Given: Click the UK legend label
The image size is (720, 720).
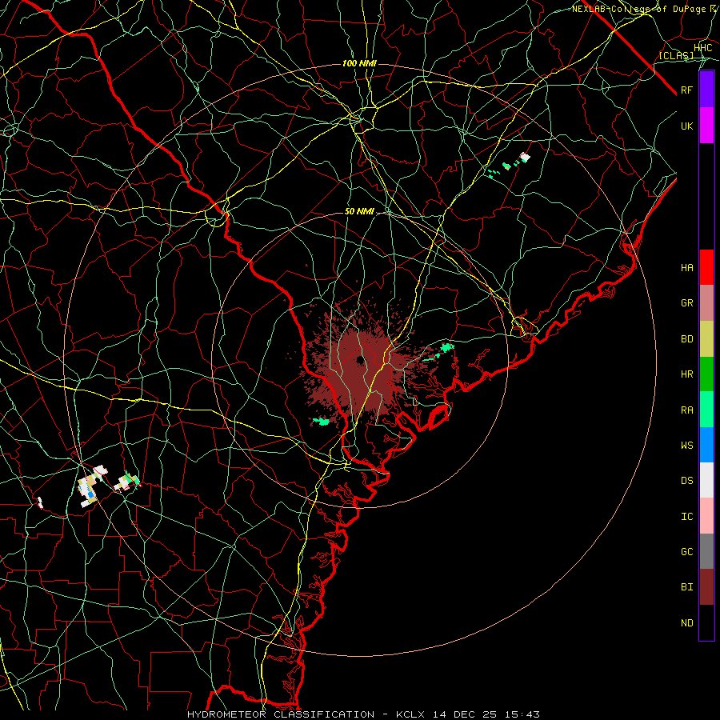Looking at the screenshot, I should (686, 126).
